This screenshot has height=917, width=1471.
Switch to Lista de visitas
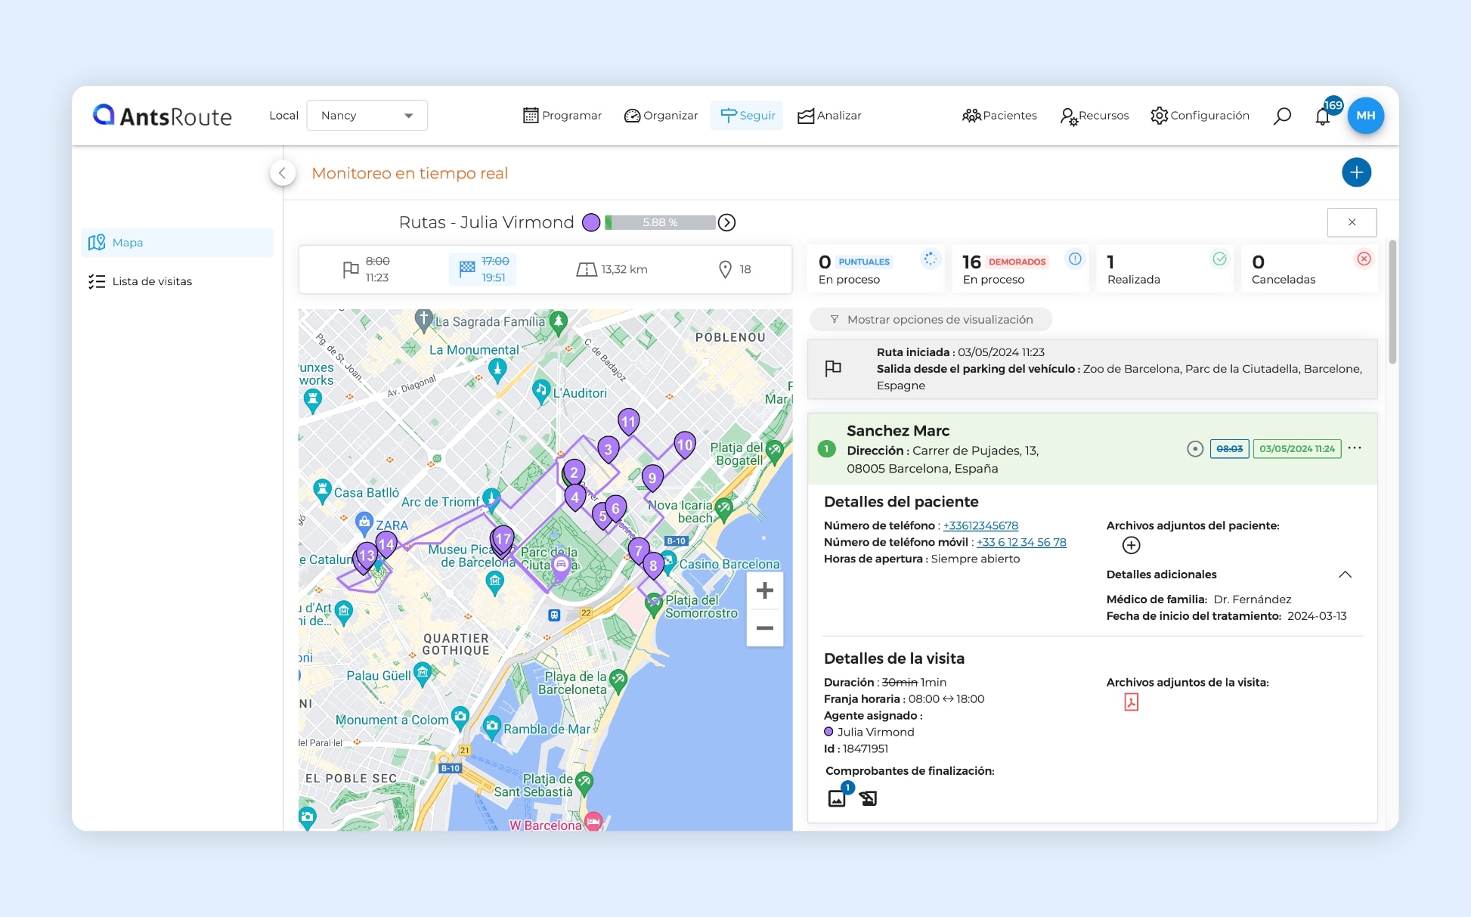pyautogui.click(x=152, y=281)
